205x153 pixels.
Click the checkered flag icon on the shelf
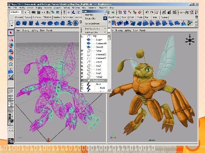click(190, 23)
